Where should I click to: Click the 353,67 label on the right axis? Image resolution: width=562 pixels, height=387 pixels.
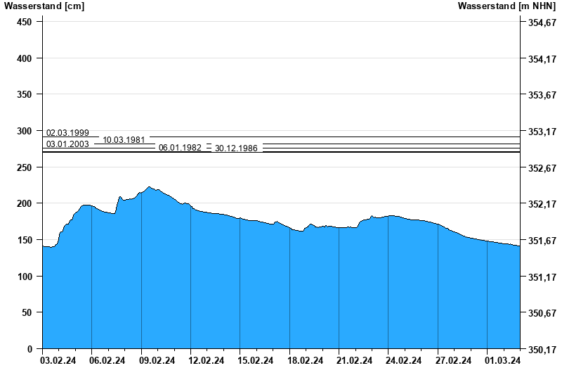pyautogui.click(x=542, y=96)
